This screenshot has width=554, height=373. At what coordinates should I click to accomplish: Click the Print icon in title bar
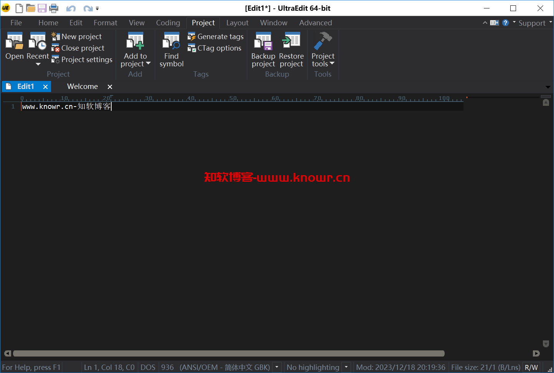tap(54, 8)
